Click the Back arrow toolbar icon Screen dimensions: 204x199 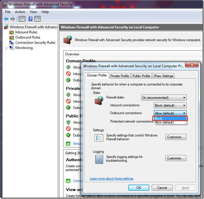click(x=6, y=19)
